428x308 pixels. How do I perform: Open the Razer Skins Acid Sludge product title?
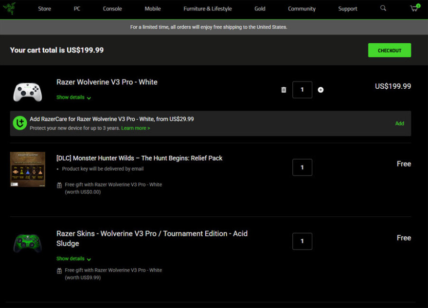[152, 238]
